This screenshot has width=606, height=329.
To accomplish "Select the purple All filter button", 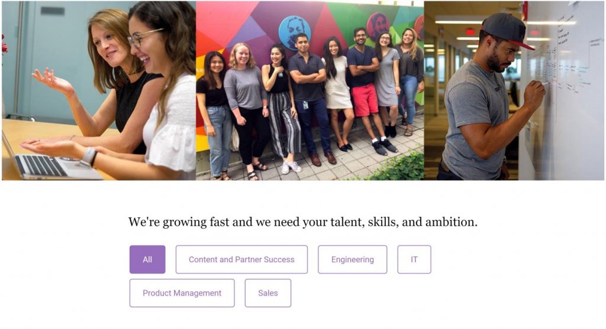I will click(x=147, y=259).
